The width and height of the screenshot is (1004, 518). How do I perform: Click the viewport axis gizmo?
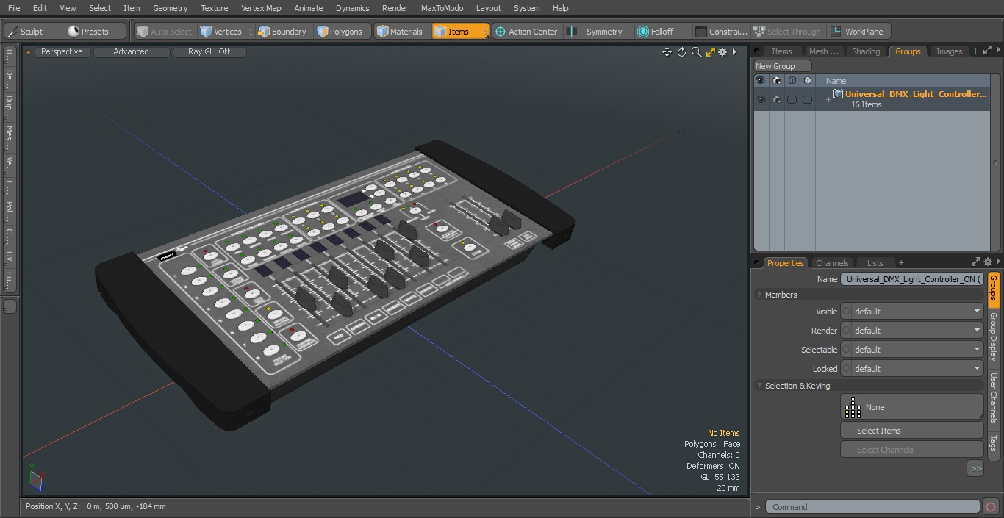35,478
